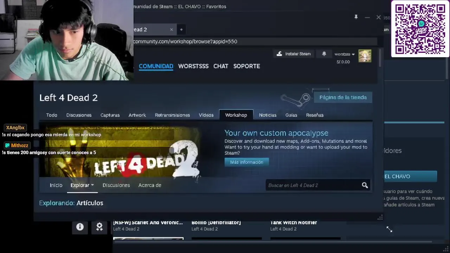Expand the worstsss account dropdown

coord(345,54)
